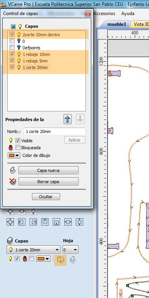149x298 pixels.
Task: Align selection to left inside edge
Action: point(22,222)
